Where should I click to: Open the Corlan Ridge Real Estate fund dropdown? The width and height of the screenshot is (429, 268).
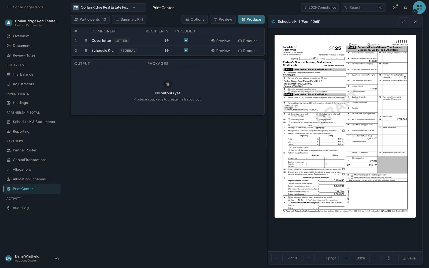[108, 8]
